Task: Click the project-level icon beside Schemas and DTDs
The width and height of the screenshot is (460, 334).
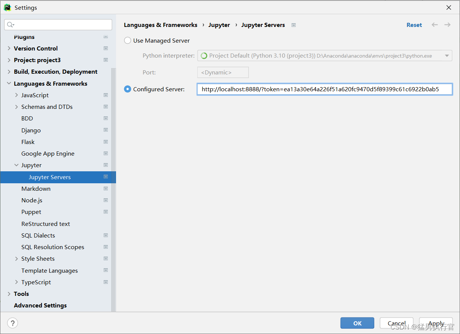Action: (106, 107)
